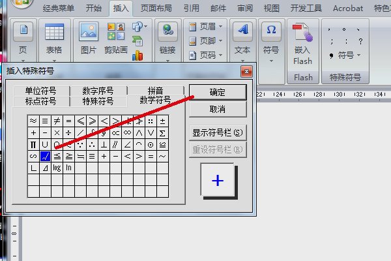Viewport: 391px width, 261px height.
Task: Select the proportional-to ∝ symbol
Action: tap(116, 133)
